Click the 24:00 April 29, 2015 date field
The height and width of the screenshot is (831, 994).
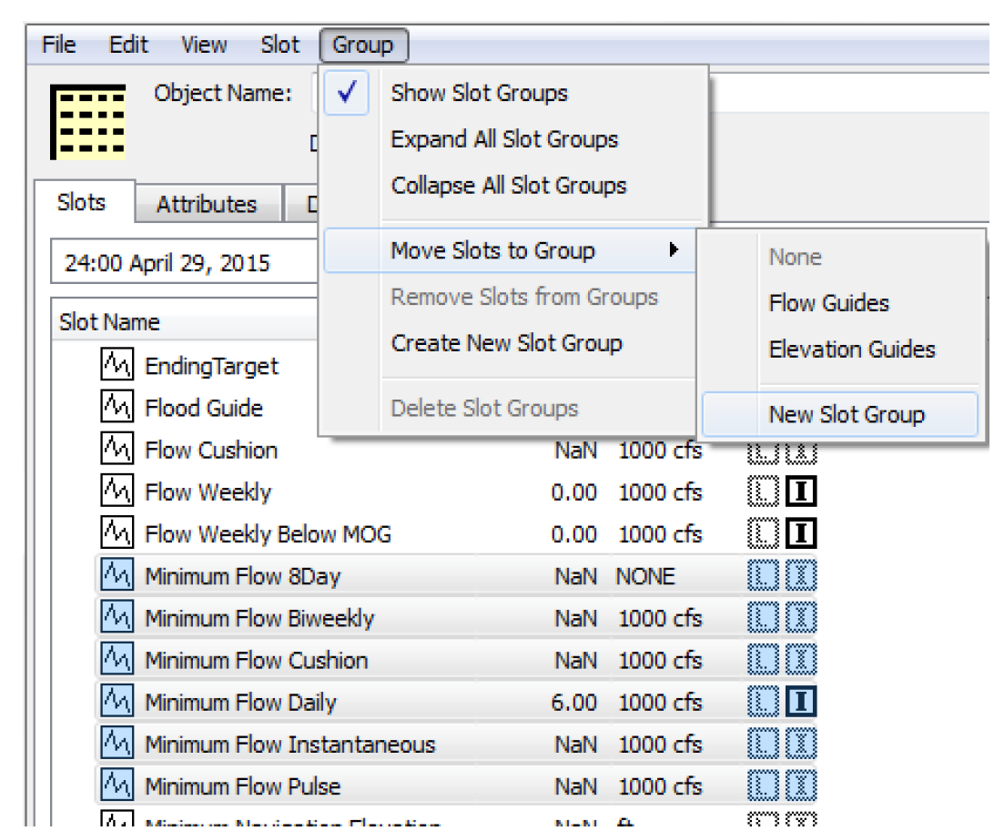click(x=182, y=264)
